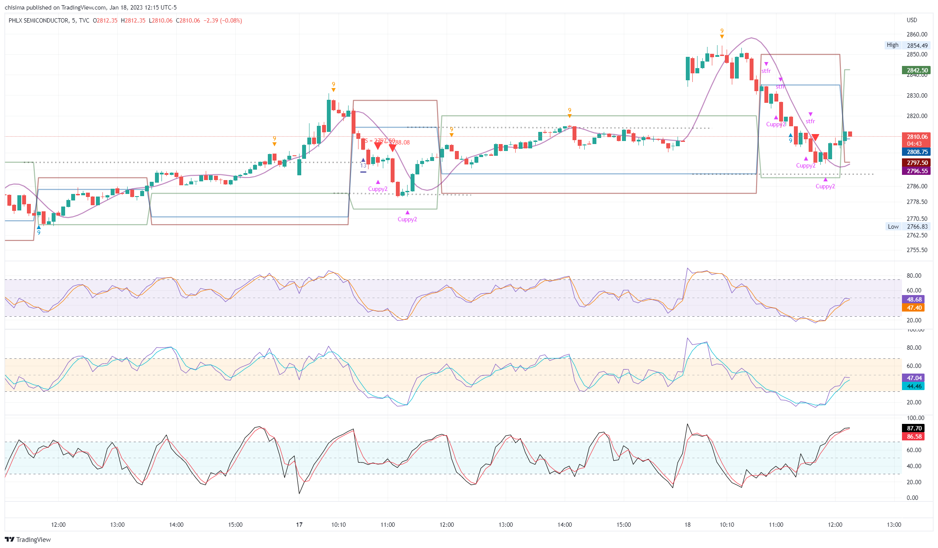Click the Cuppy2 marker under the rightmost candles

[825, 180]
